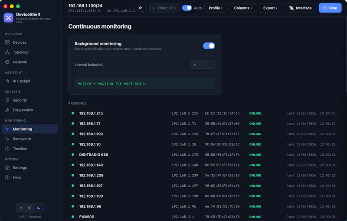This screenshot has height=221, width=347.
Task: Select device row 192.168.1.71
Action: (203, 124)
